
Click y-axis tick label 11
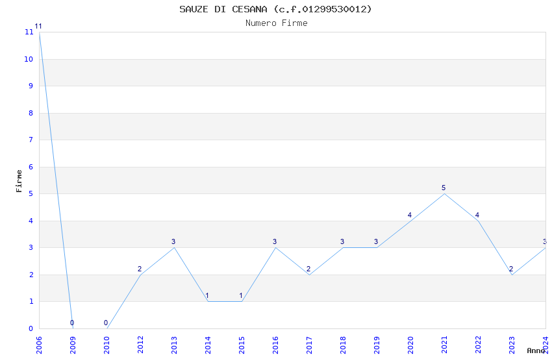pyautogui.click(x=29, y=32)
